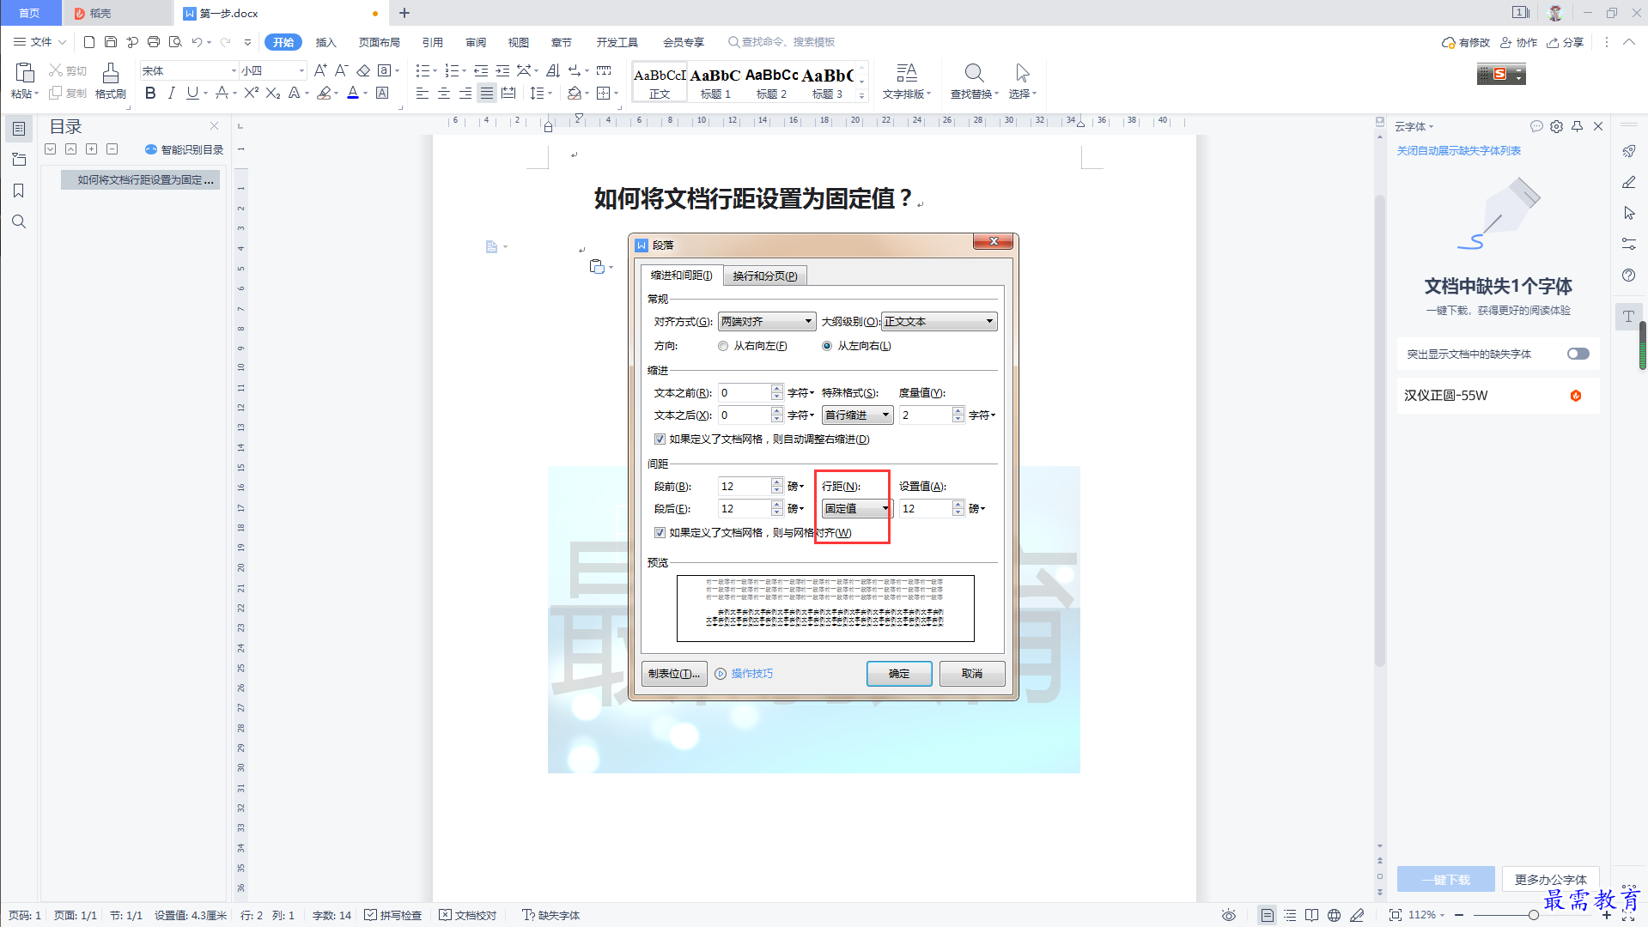Click the Save icon in quick toolbar

coord(111,42)
